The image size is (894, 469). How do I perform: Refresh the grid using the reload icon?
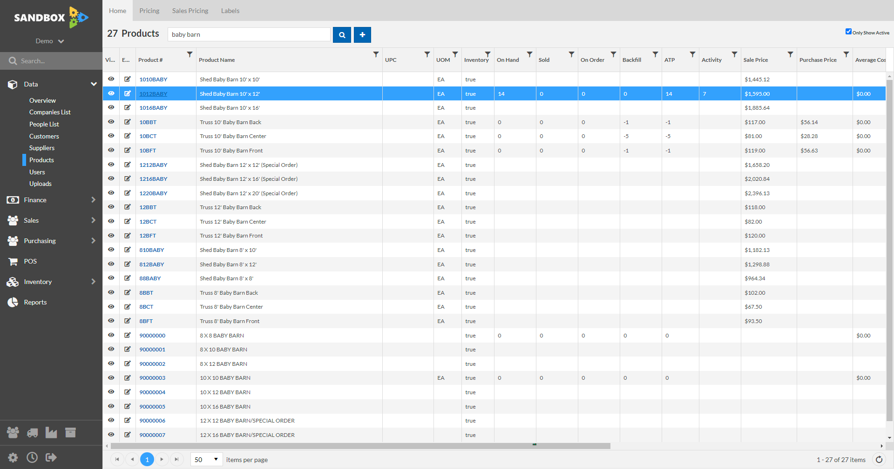879,460
